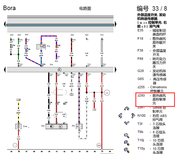Click left black triangle beside the top bus bar

coord(5,24)
